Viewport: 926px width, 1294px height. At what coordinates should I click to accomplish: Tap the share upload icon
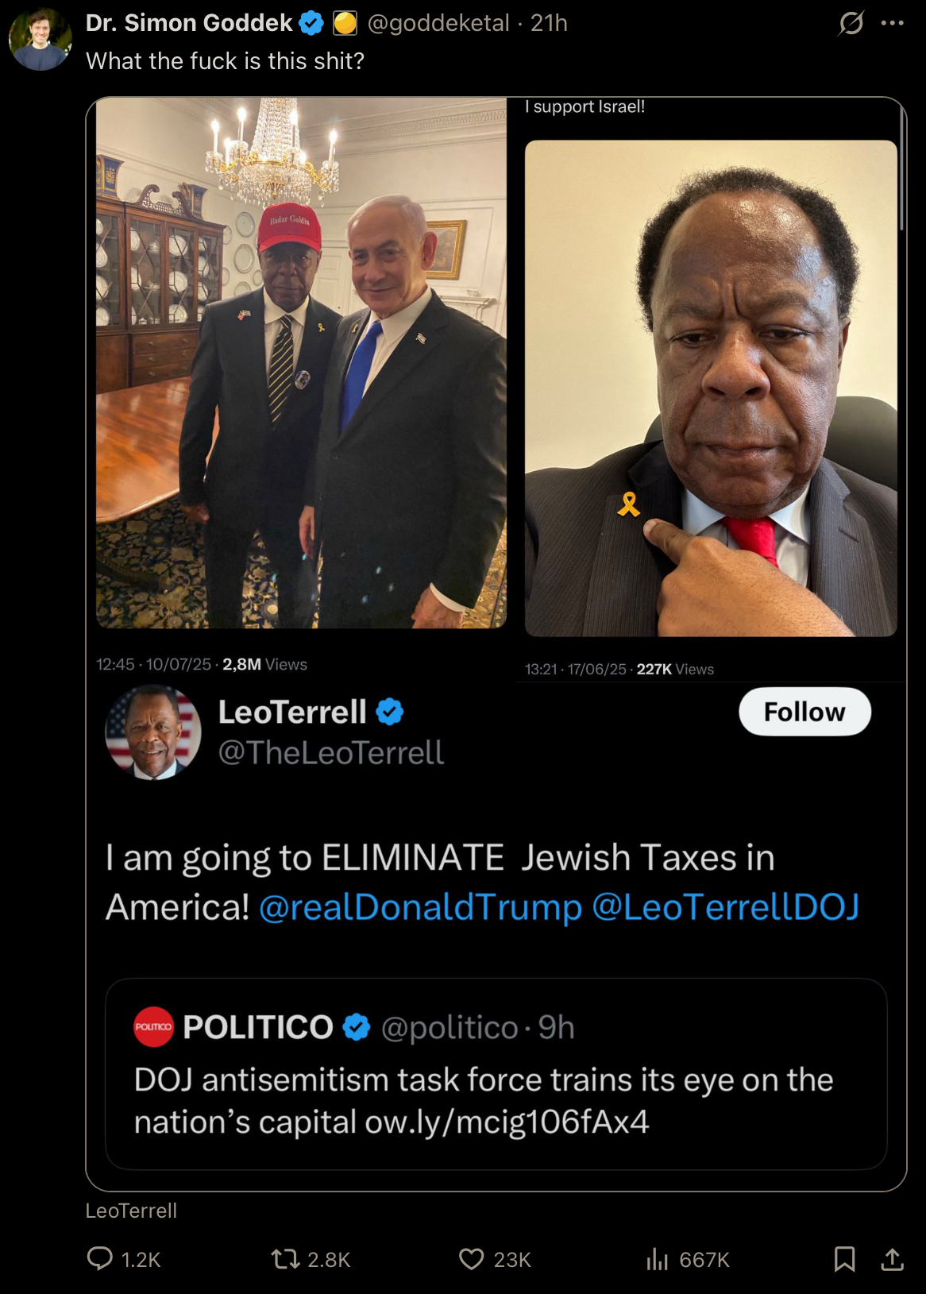(x=893, y=1259)
